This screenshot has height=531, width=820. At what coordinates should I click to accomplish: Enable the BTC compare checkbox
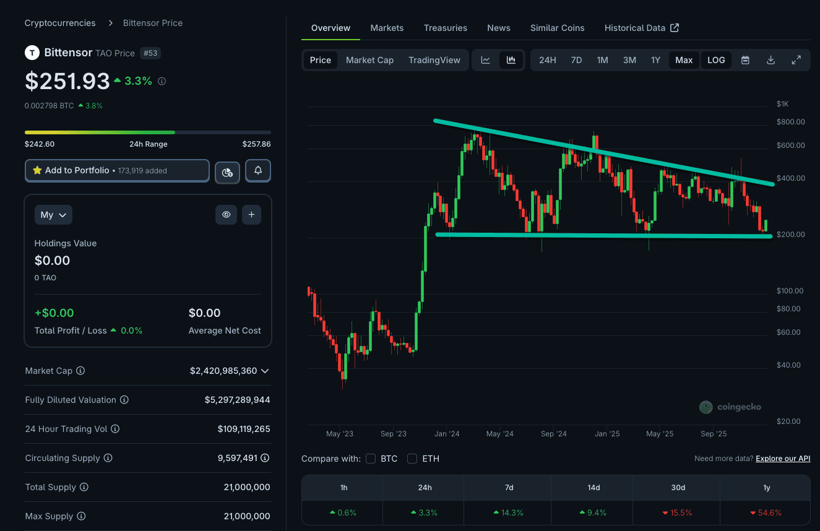click(371, 459)
